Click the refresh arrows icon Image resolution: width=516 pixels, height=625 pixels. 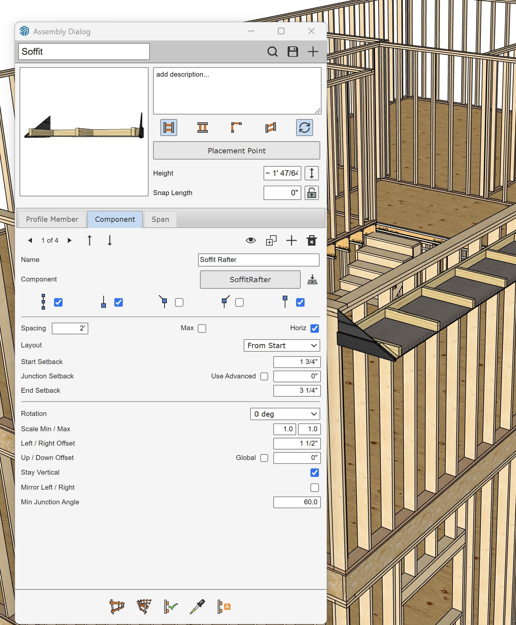[x=304, y=128]
